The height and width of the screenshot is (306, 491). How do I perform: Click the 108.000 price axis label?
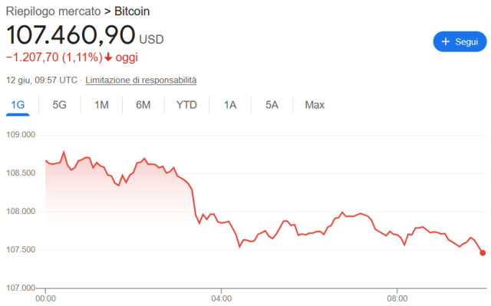click(x=21, y=212)
